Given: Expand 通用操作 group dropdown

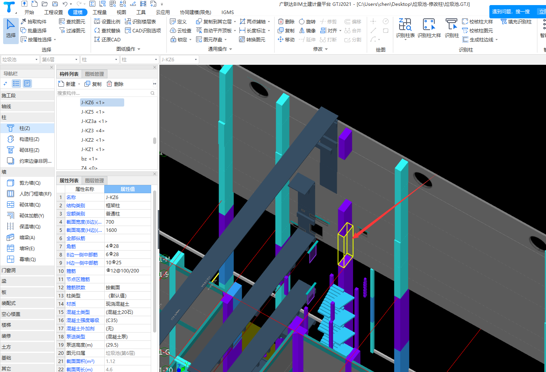Looking at the screenshot, I should (x=230, y=49).
